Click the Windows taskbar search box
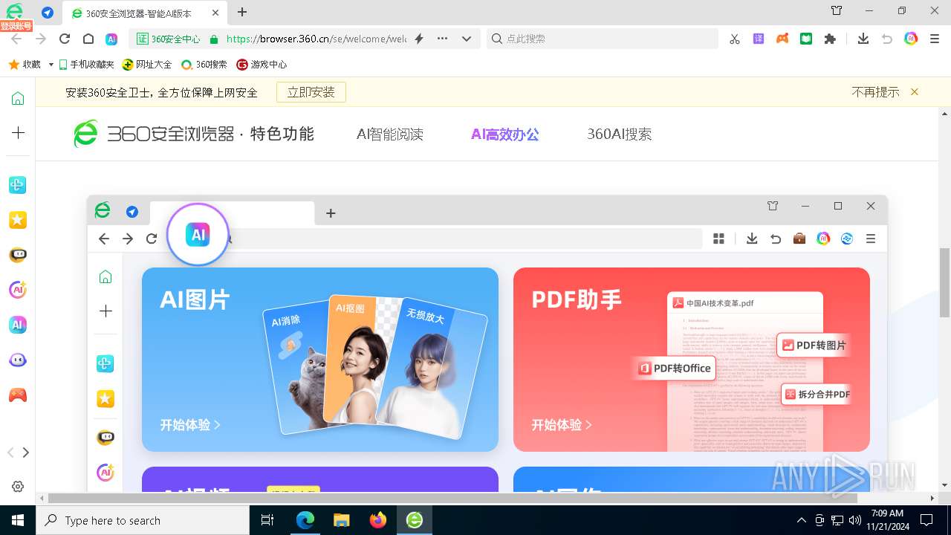951x535 pixels. click(x=143, y=520)
